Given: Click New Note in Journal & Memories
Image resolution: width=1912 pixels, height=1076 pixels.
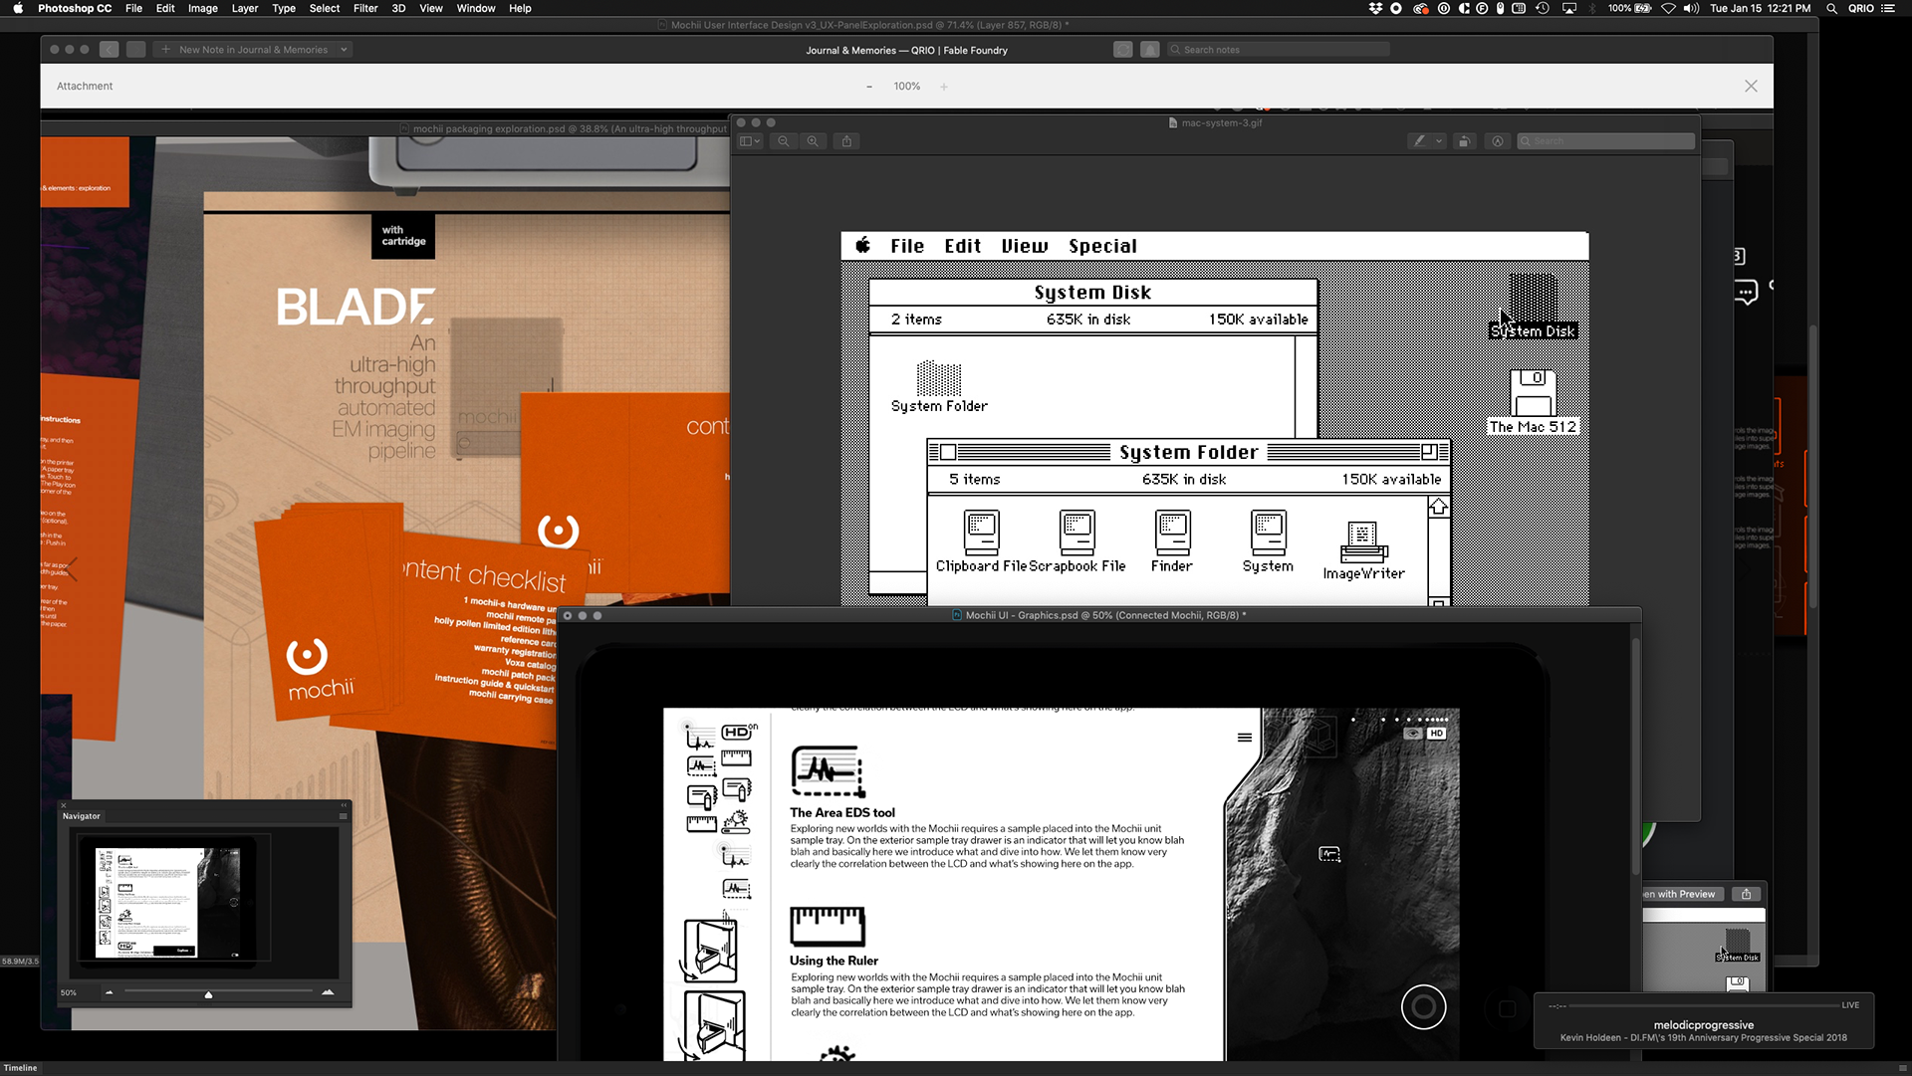Looking at the screenshot, I should click(244, 50).
